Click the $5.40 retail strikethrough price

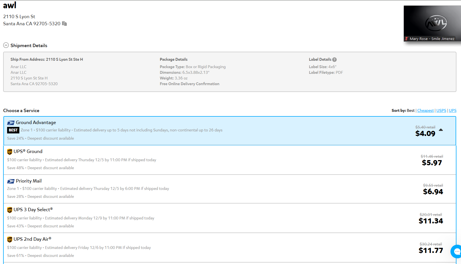[425, 127]
